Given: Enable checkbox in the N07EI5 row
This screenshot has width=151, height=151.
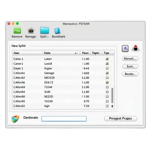Looking at the screenshot, I should point(107,78).
